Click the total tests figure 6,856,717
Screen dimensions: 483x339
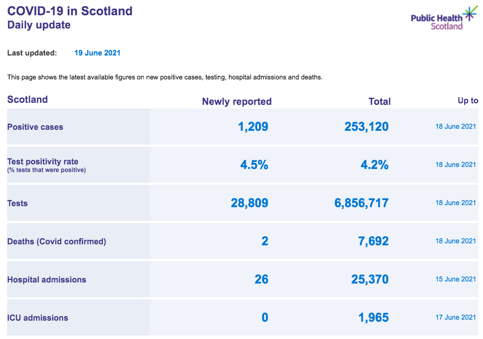coord(362,203)
